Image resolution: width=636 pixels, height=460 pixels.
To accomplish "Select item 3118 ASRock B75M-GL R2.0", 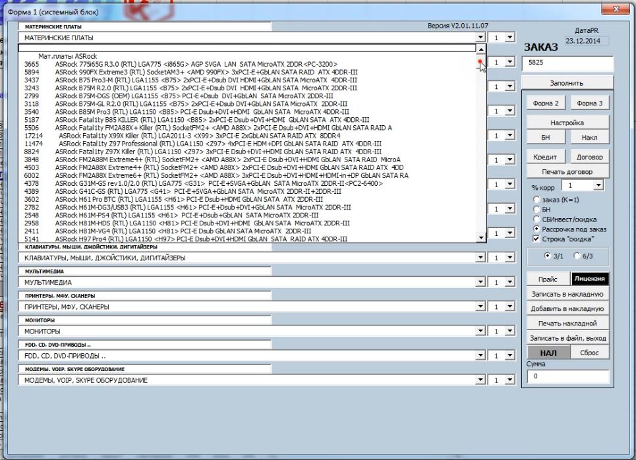I will point(246,104).
